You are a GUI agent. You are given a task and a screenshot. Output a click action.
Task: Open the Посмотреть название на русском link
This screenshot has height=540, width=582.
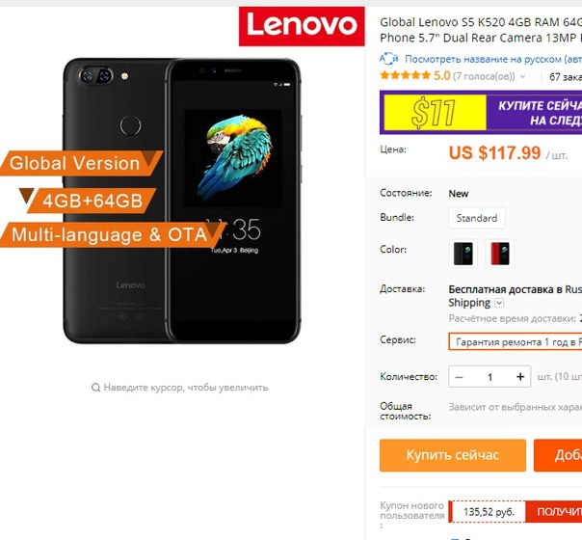(493, 59)
